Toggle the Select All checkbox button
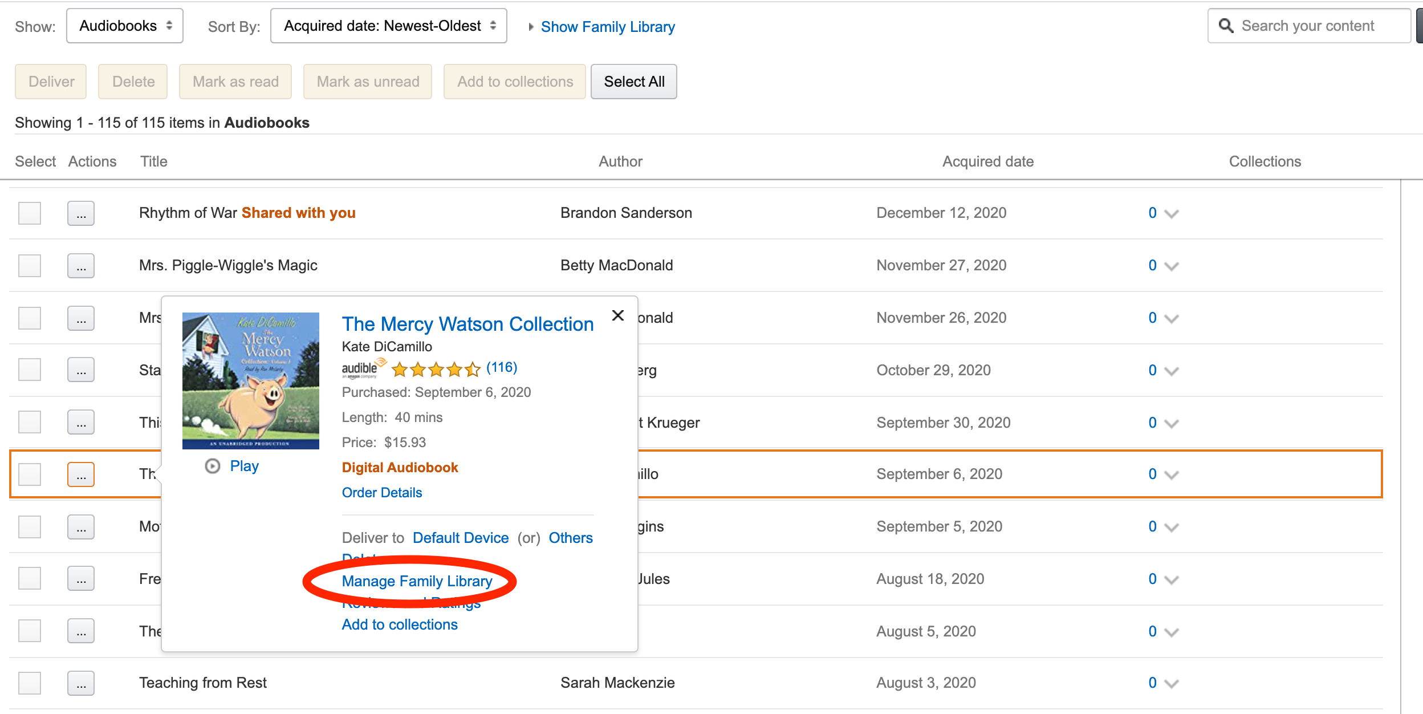This screenshot has height=714, width=1423. tap(635, 81)
